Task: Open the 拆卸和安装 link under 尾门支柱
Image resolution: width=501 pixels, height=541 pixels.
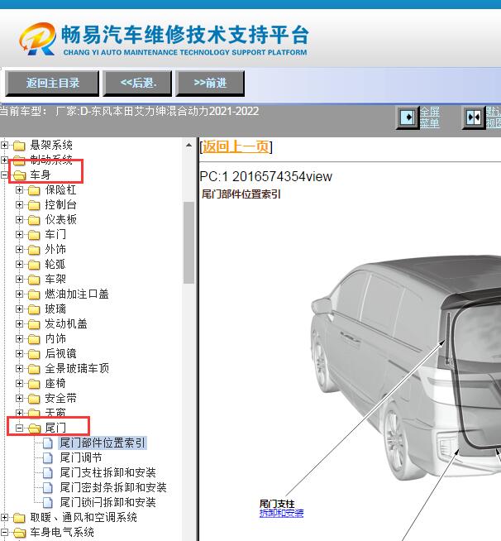Action: pos(281,513)
